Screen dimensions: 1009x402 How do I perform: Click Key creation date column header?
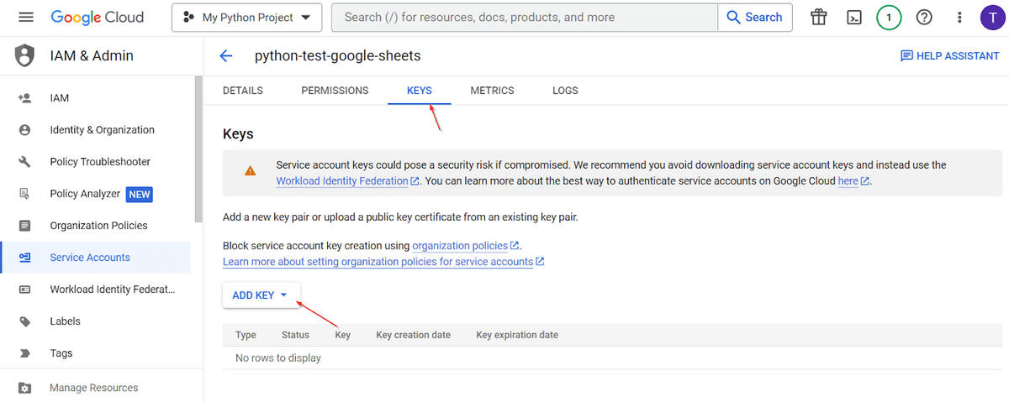click(x=413, y=335)
